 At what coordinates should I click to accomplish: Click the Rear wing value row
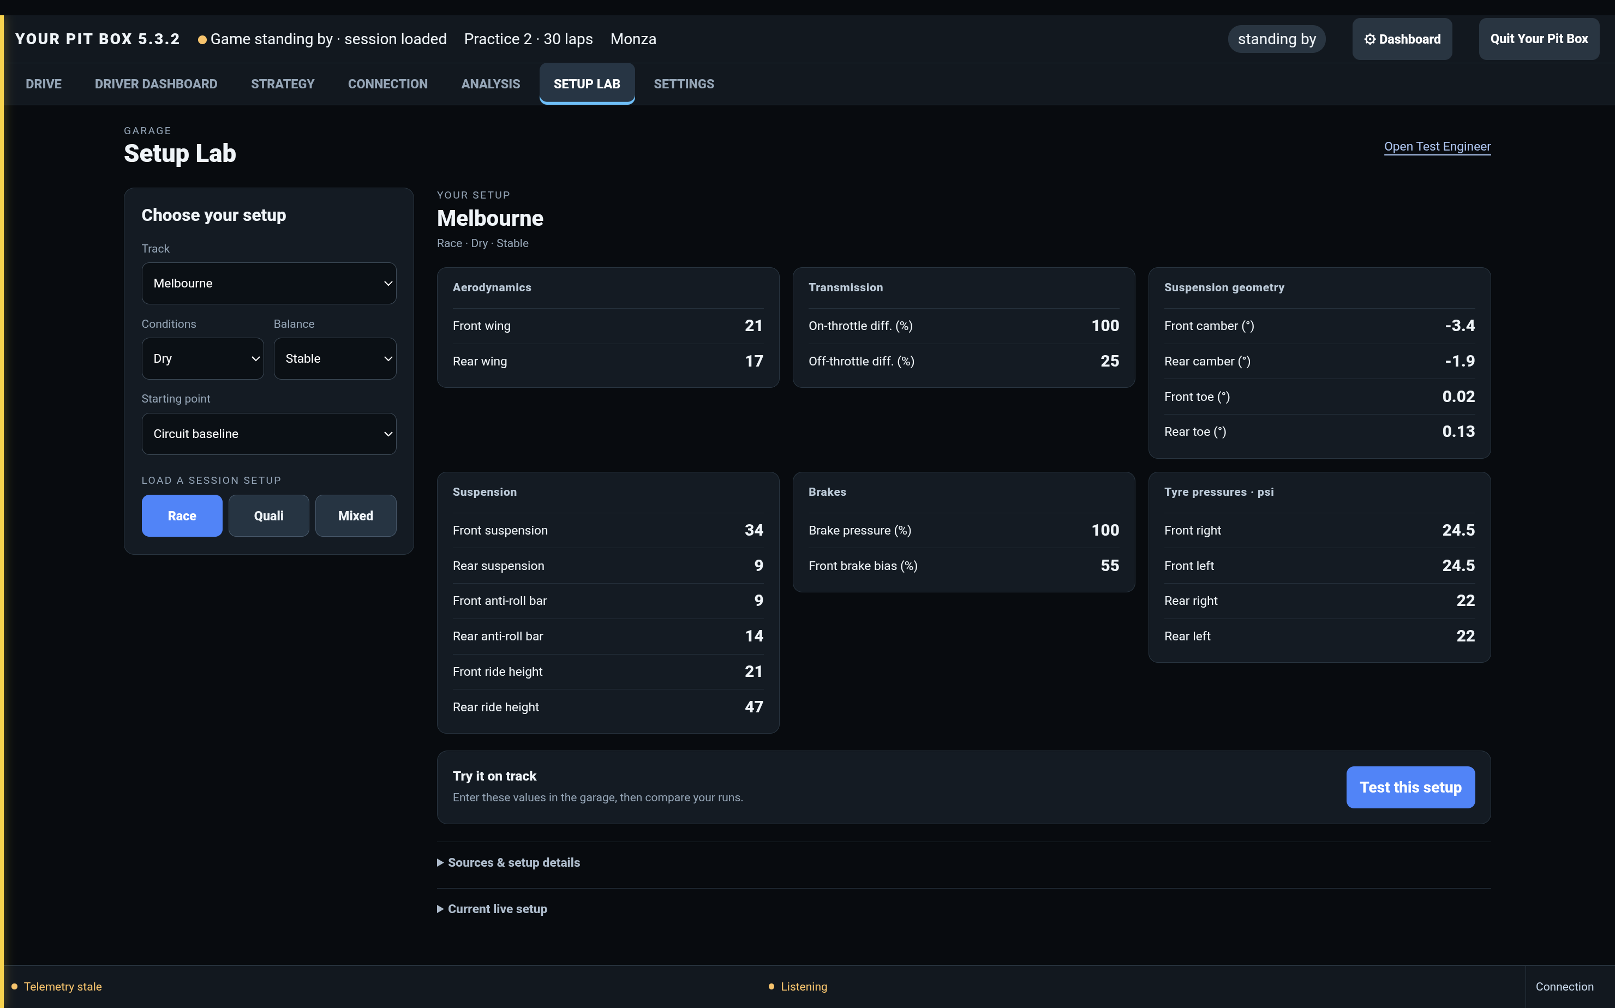(607, 361)
